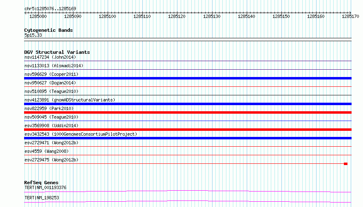Click thick blue bar of nsv4123891
The height and width of the screenshot is (207, 363).
coord(188,104)
